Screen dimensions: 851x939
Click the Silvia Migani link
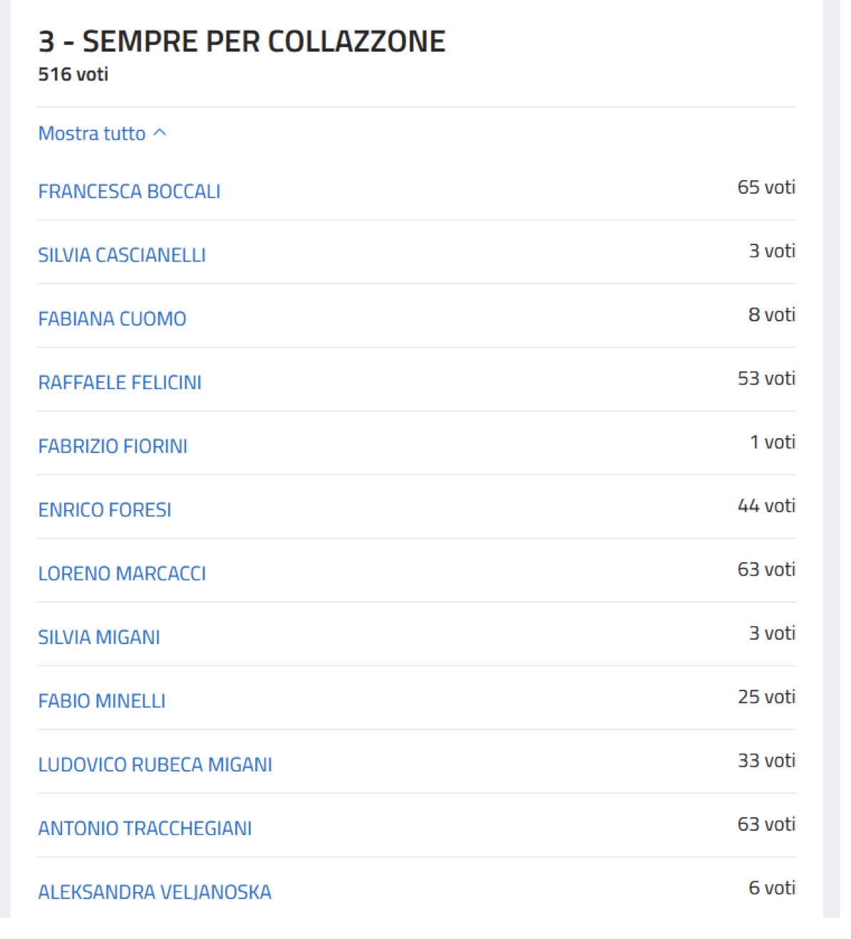click(x=99, y=638)
